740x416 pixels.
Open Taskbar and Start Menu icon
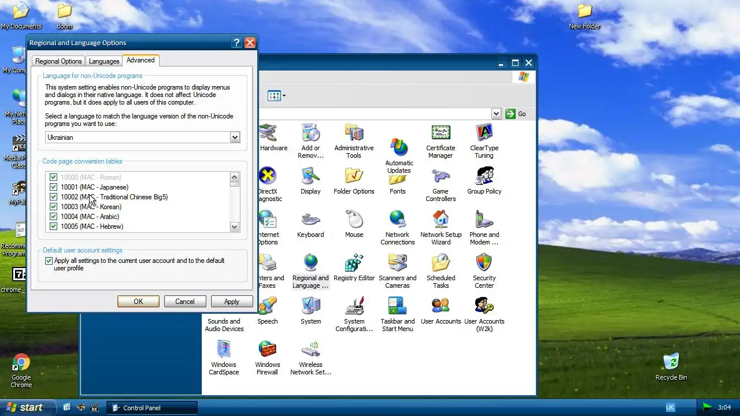(x=397, y=314)
